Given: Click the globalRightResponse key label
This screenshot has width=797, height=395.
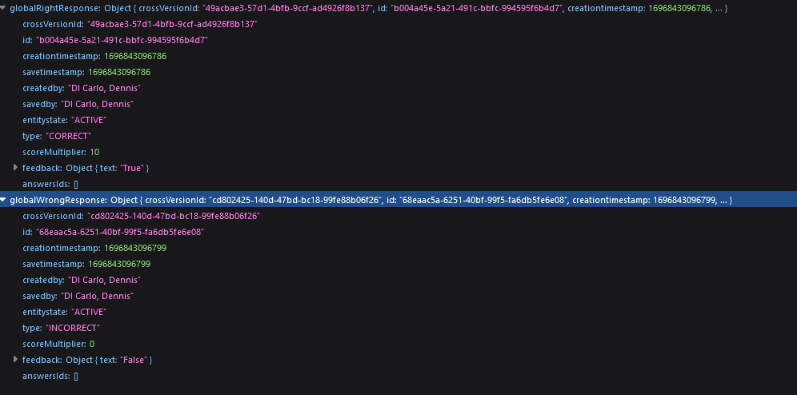Looking at the screenshot, I should pos(55,8).
